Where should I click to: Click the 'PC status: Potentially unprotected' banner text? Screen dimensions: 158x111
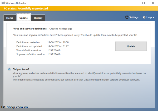click(x=26, y=9)
